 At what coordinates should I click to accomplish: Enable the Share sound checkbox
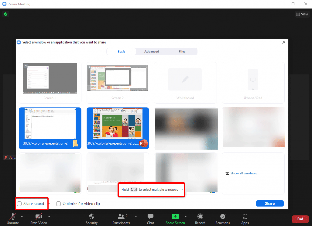point(19,203)
